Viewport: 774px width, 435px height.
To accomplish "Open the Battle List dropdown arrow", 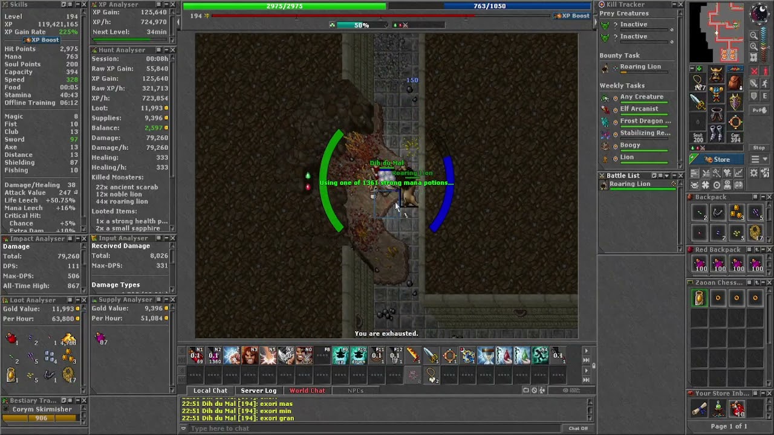I will tap(667, 176).
